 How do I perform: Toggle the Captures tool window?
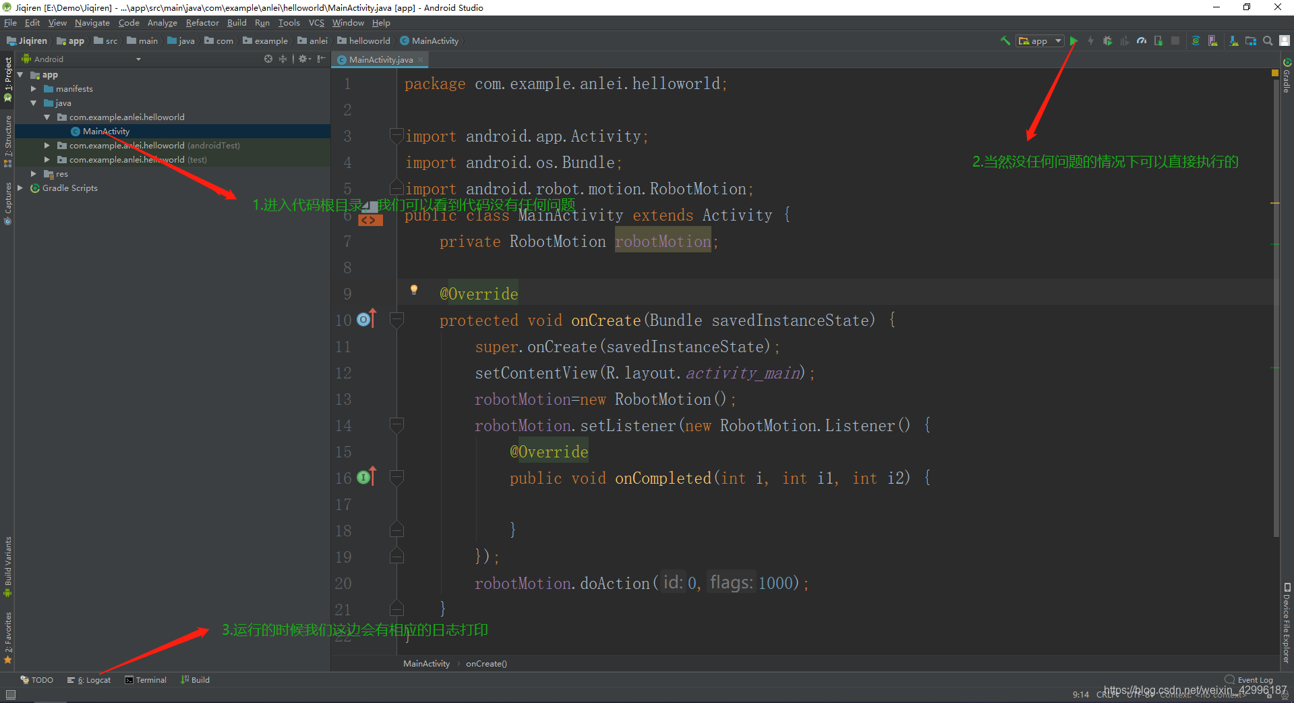7,202
